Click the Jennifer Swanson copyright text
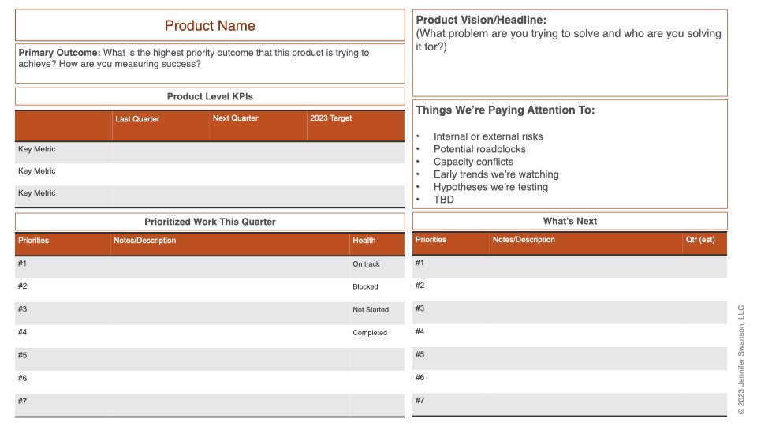This screenshot has height=426, width=757. point(740,360)
